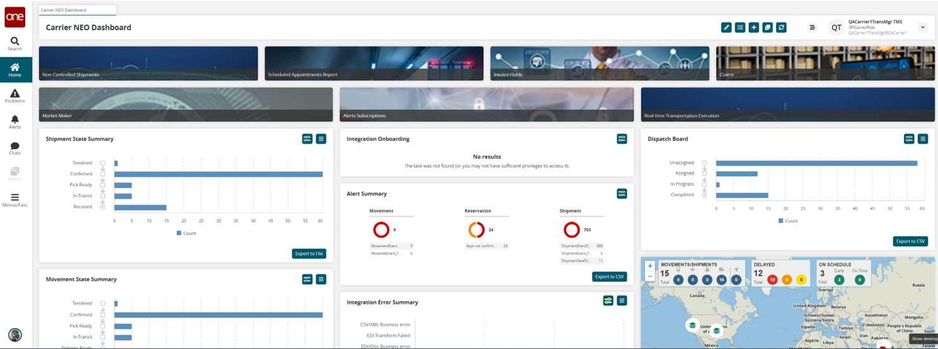
Task: Click the plus add widget icon
Action: click(x=754, y=27)
